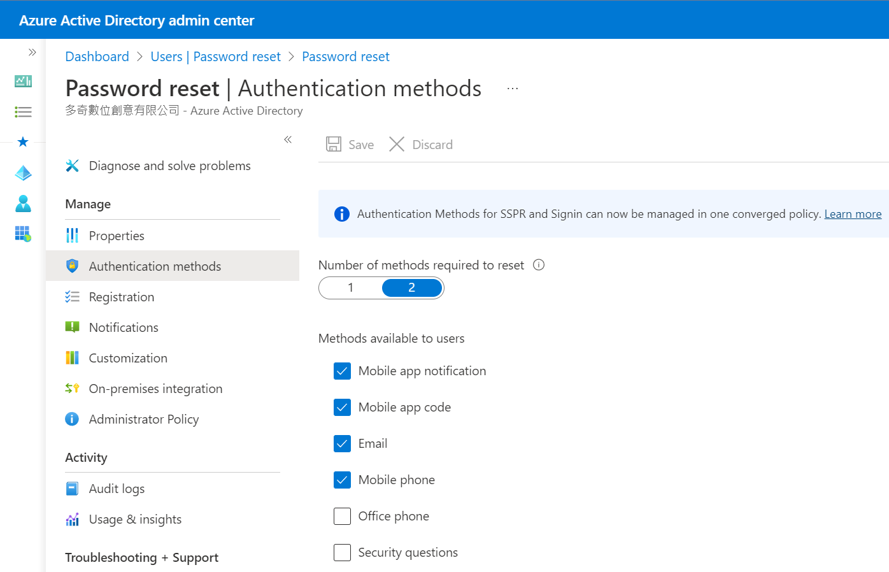The height and width of the screenshot is (572, 889).
Task: Click the Customization color bars icon
Action: [73, 358]
